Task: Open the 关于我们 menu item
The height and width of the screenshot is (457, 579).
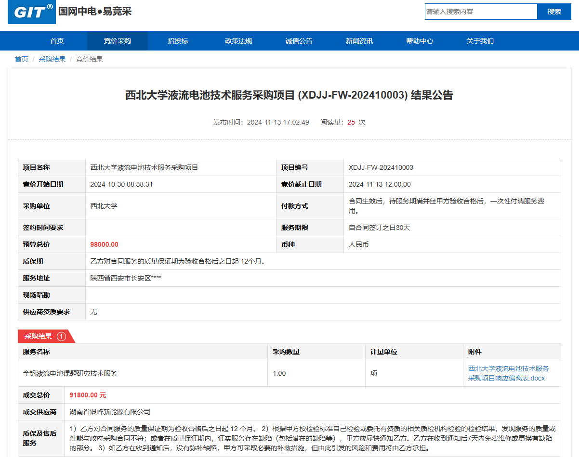Action: click(480, 41)
